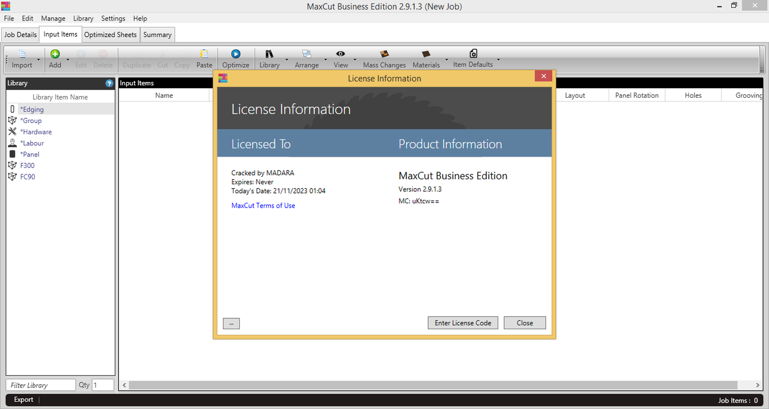The height and width of the screenshot is (409, 769).
Task: Click the greyed Edit toolbar icon
Action: tap(81, 54)
